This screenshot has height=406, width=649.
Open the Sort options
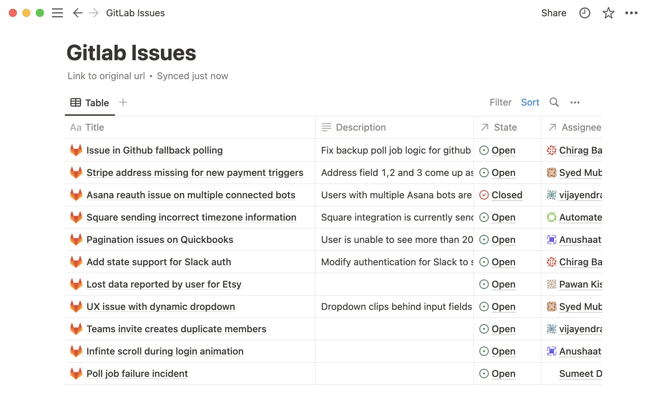(530, 102)
